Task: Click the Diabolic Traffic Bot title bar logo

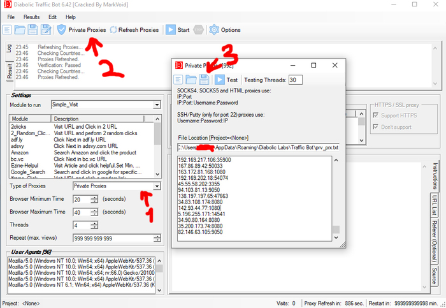Action: 8,4
